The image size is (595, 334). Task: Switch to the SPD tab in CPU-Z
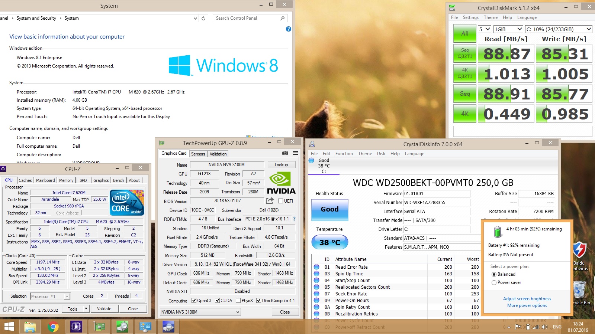83,180
